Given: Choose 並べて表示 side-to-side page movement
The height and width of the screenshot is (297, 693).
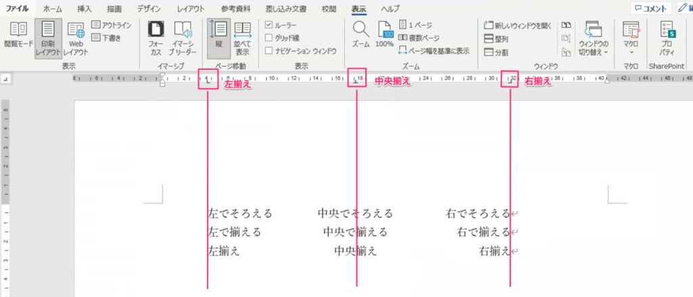Looking at the screenshot, I should click(242, 39).
